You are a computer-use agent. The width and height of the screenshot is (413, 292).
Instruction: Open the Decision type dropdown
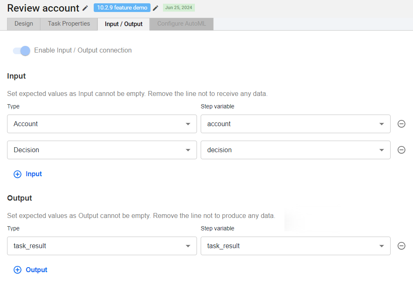(102, 150)
